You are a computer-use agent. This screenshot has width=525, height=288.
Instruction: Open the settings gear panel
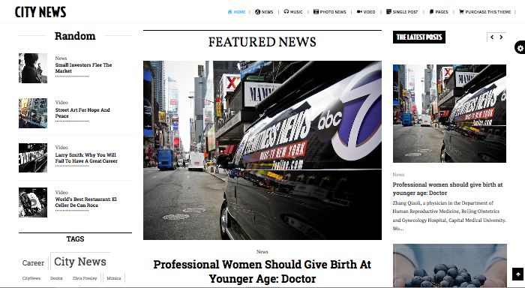520,48
